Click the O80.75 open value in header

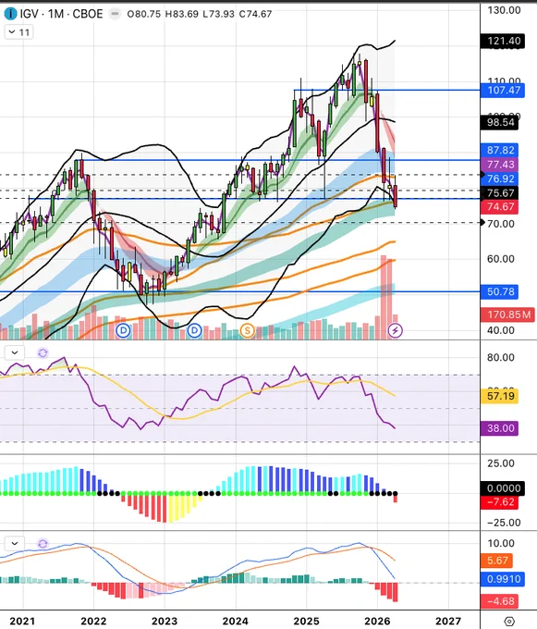pos(144,14)
